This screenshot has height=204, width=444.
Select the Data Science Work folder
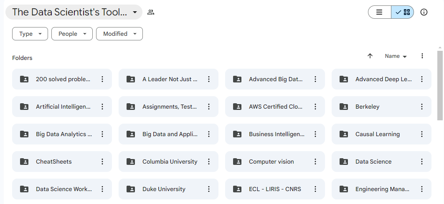(x=62, y=189)
